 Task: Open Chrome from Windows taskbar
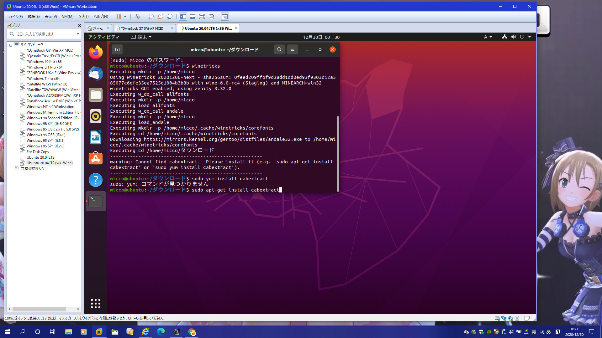click(192, 332)
